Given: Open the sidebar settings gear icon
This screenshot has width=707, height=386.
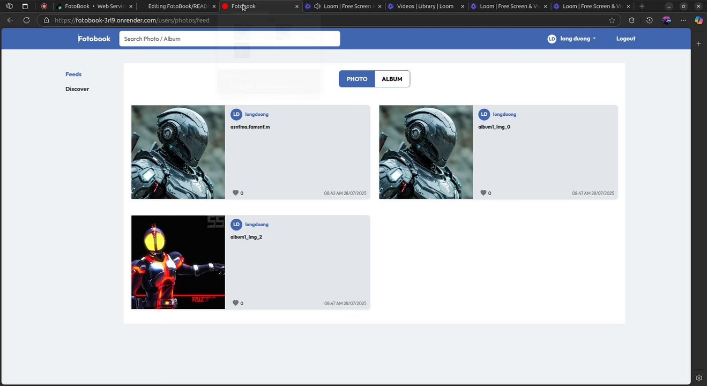Looking at the screenshot, I should click(x=698, y=377).
